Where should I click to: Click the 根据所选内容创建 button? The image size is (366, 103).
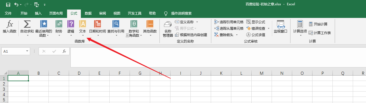(x=191, y=35)
